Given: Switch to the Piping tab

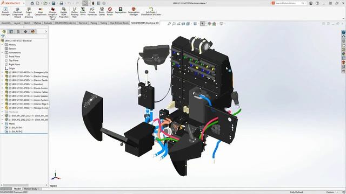Looking at the screenshot, I should click(x=94, y=23).
